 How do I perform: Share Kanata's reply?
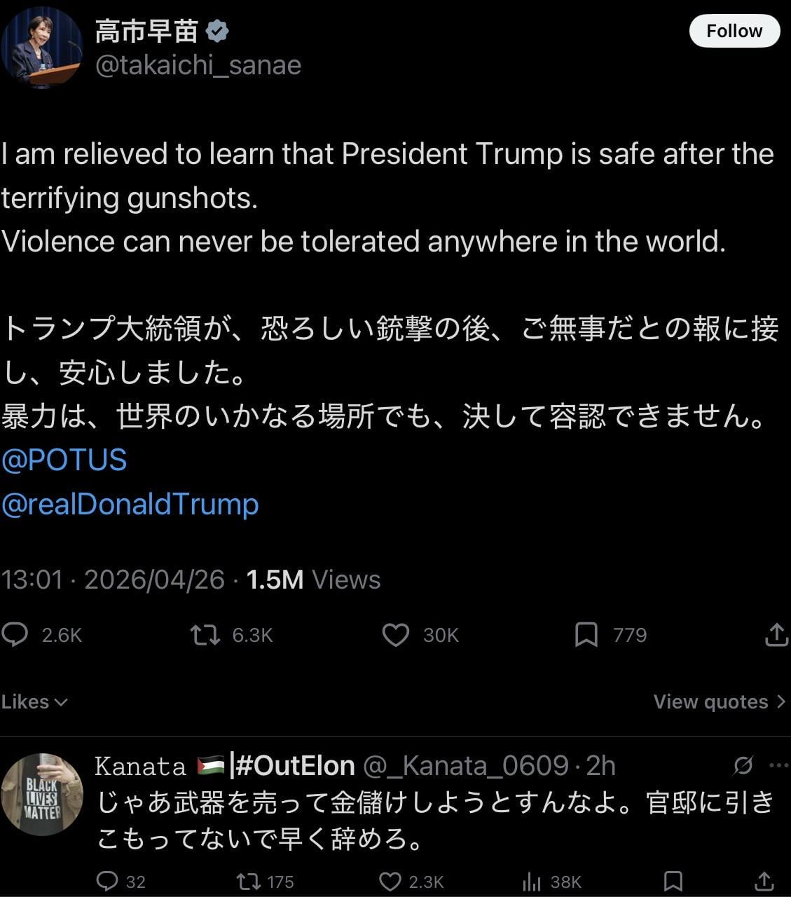pyautogui.click(x=765, y=881)
